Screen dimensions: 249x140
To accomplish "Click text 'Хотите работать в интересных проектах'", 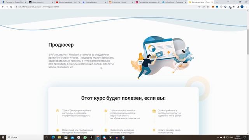I will tap(170, 113).
